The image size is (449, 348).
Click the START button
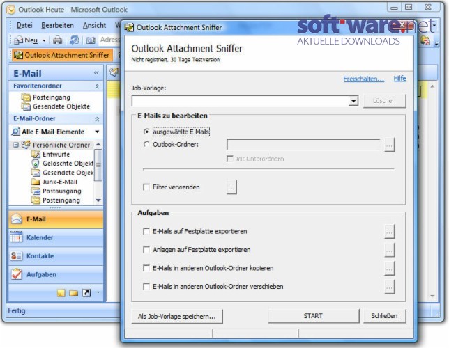313,316
